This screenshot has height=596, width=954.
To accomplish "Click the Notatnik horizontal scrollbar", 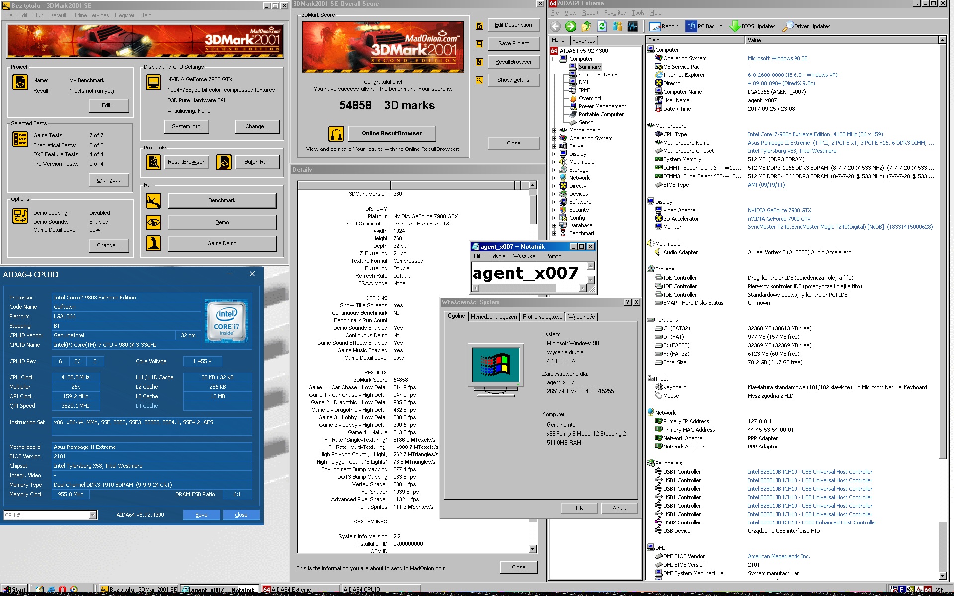I will click(530, 288).
